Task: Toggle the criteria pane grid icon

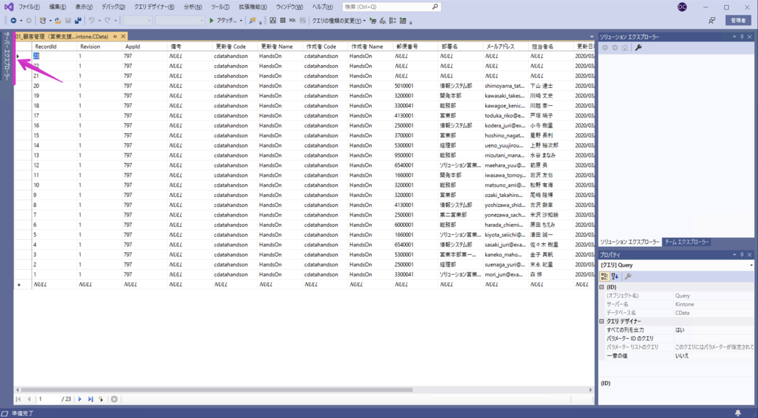Action: 282,20
